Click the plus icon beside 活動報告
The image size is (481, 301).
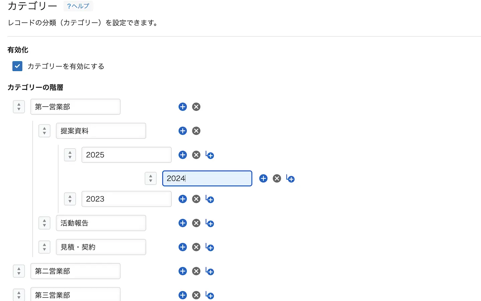[x=182, y=223]
